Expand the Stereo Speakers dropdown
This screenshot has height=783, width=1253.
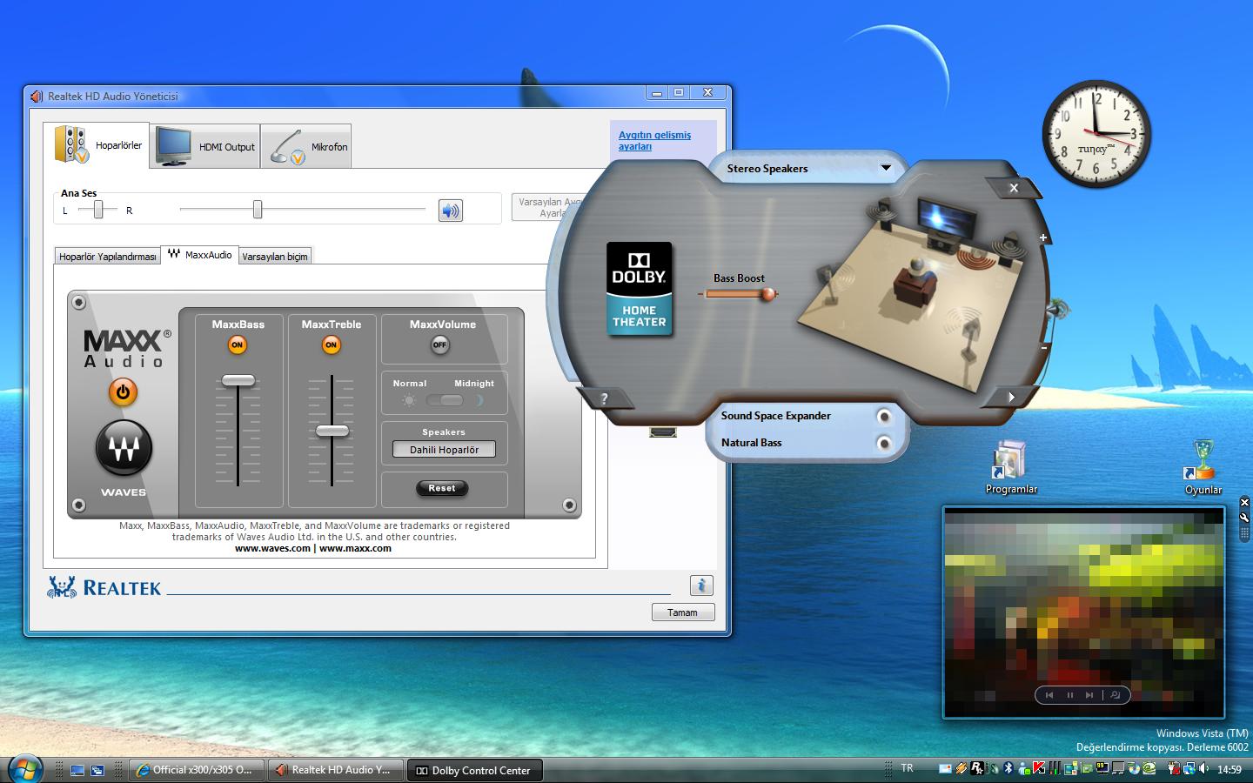point(886,168)
